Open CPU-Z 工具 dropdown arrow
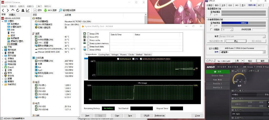This screenshot has width=269, height=120. pyautogui.click(x=243, y=61)
